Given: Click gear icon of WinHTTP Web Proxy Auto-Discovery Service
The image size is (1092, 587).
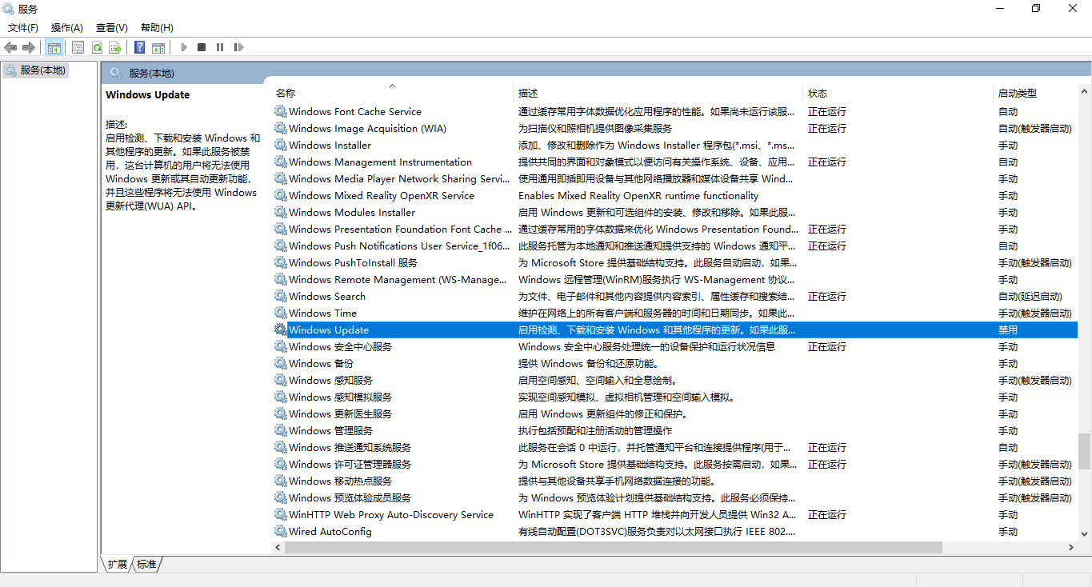Looking at the screenshot, I should pyautogui.click(x=280, y=514).
